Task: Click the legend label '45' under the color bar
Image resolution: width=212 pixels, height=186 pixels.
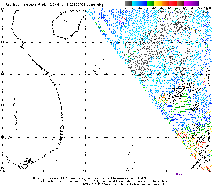Action: coord(191,8)
